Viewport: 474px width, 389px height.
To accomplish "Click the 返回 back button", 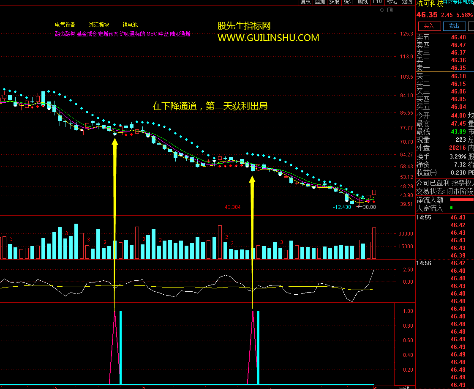I will tap(407, 2).
